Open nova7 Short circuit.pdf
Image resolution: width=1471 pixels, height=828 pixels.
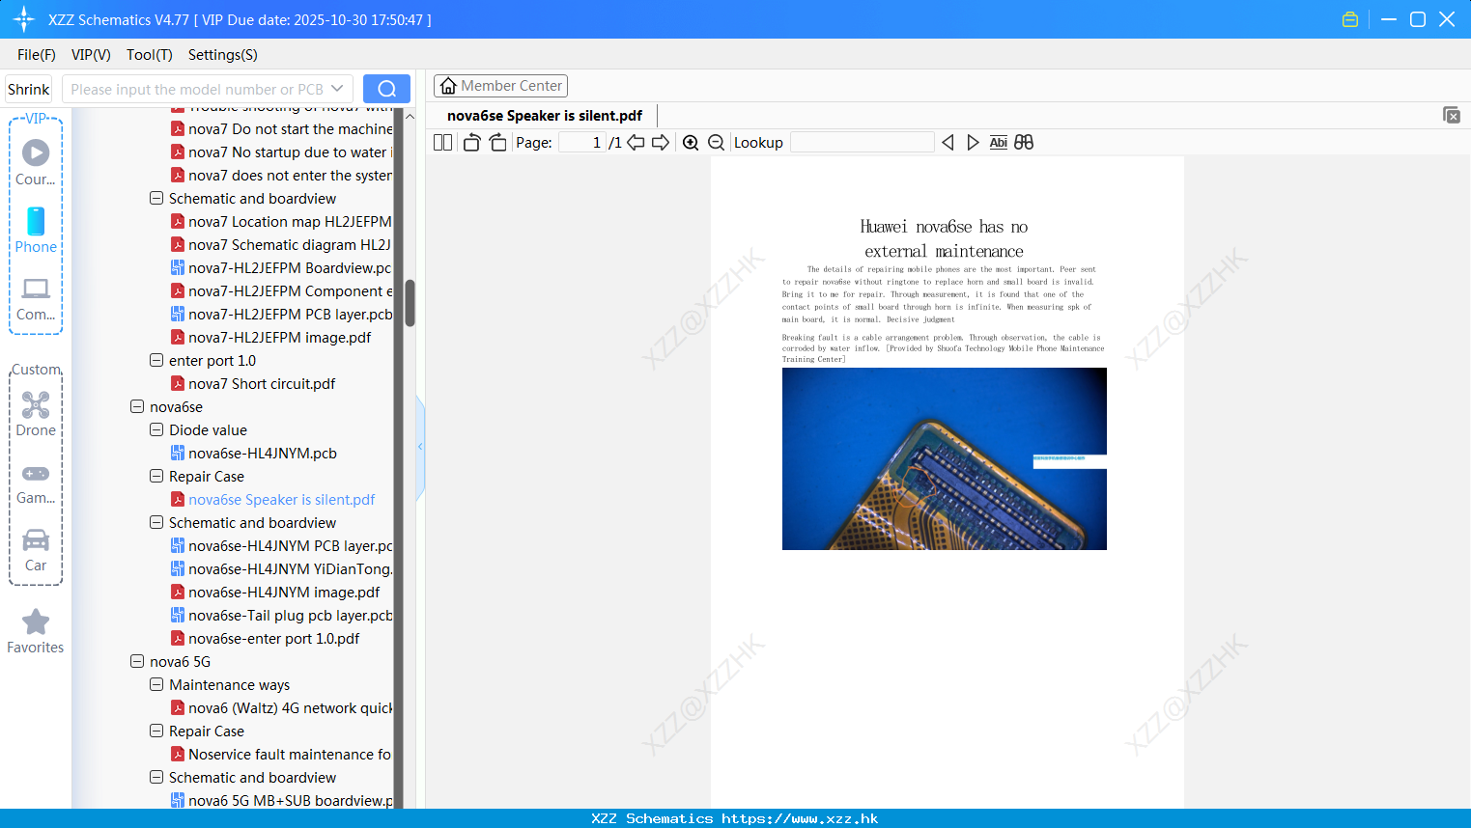(x=262, y=384)
